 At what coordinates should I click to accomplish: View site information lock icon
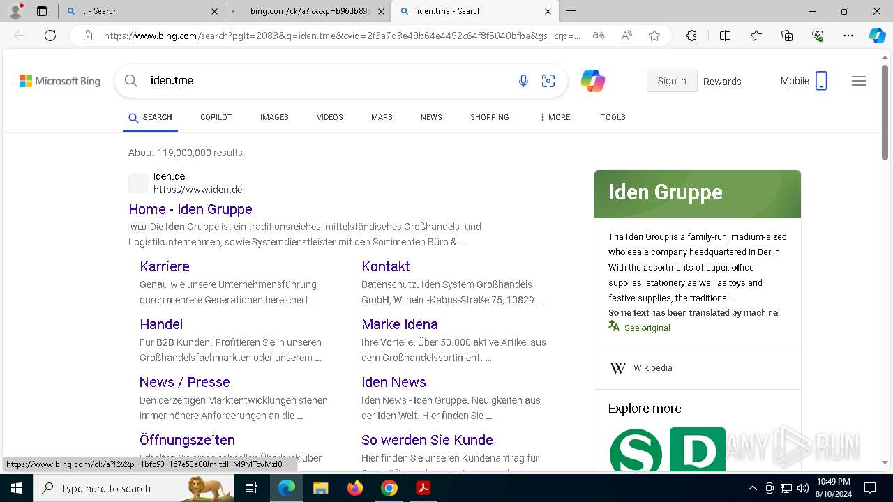click(x=88, y=36)
